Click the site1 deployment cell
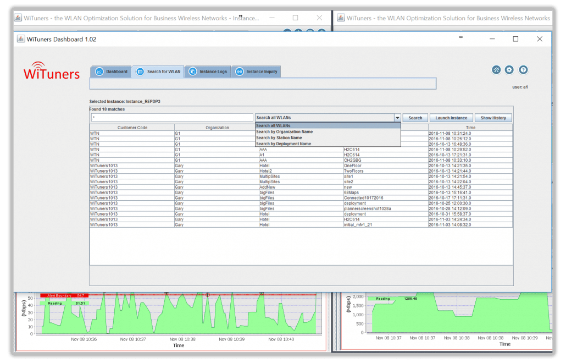This screenshot has height=363, width=566. coord(386,176)
